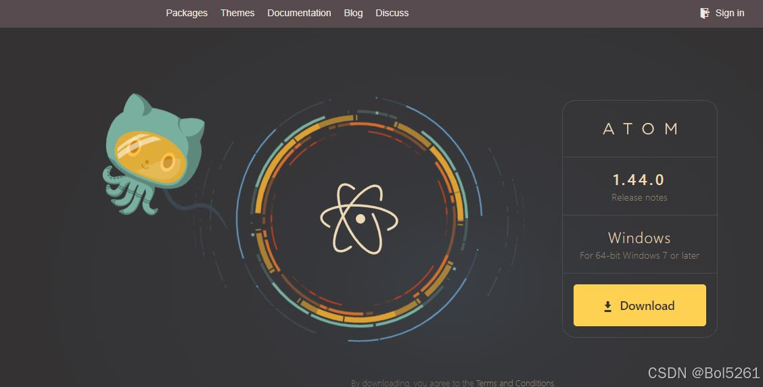Go to the Themes page
The width and height of the screenshot is (763, 387).
tap(237, 13)
